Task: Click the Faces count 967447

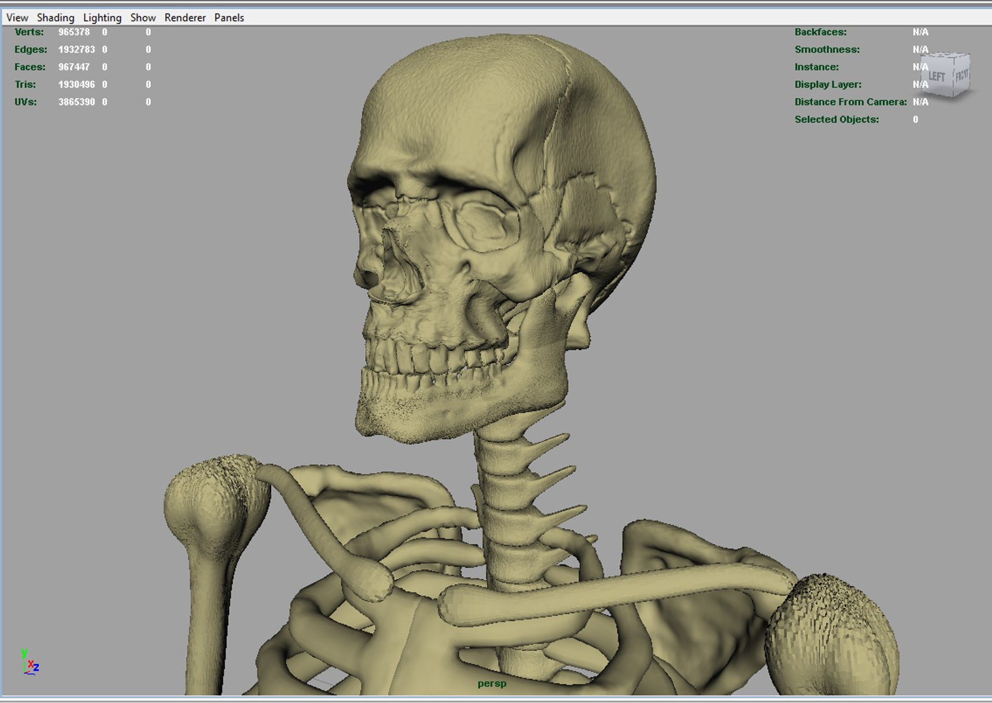Action: [74, 67]
